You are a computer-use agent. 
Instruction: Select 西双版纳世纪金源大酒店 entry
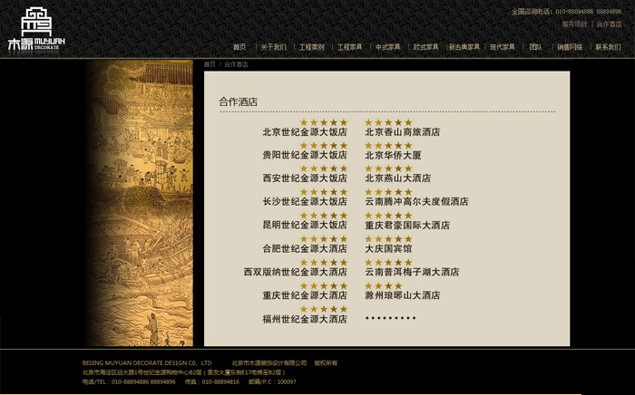pos(296,272)
